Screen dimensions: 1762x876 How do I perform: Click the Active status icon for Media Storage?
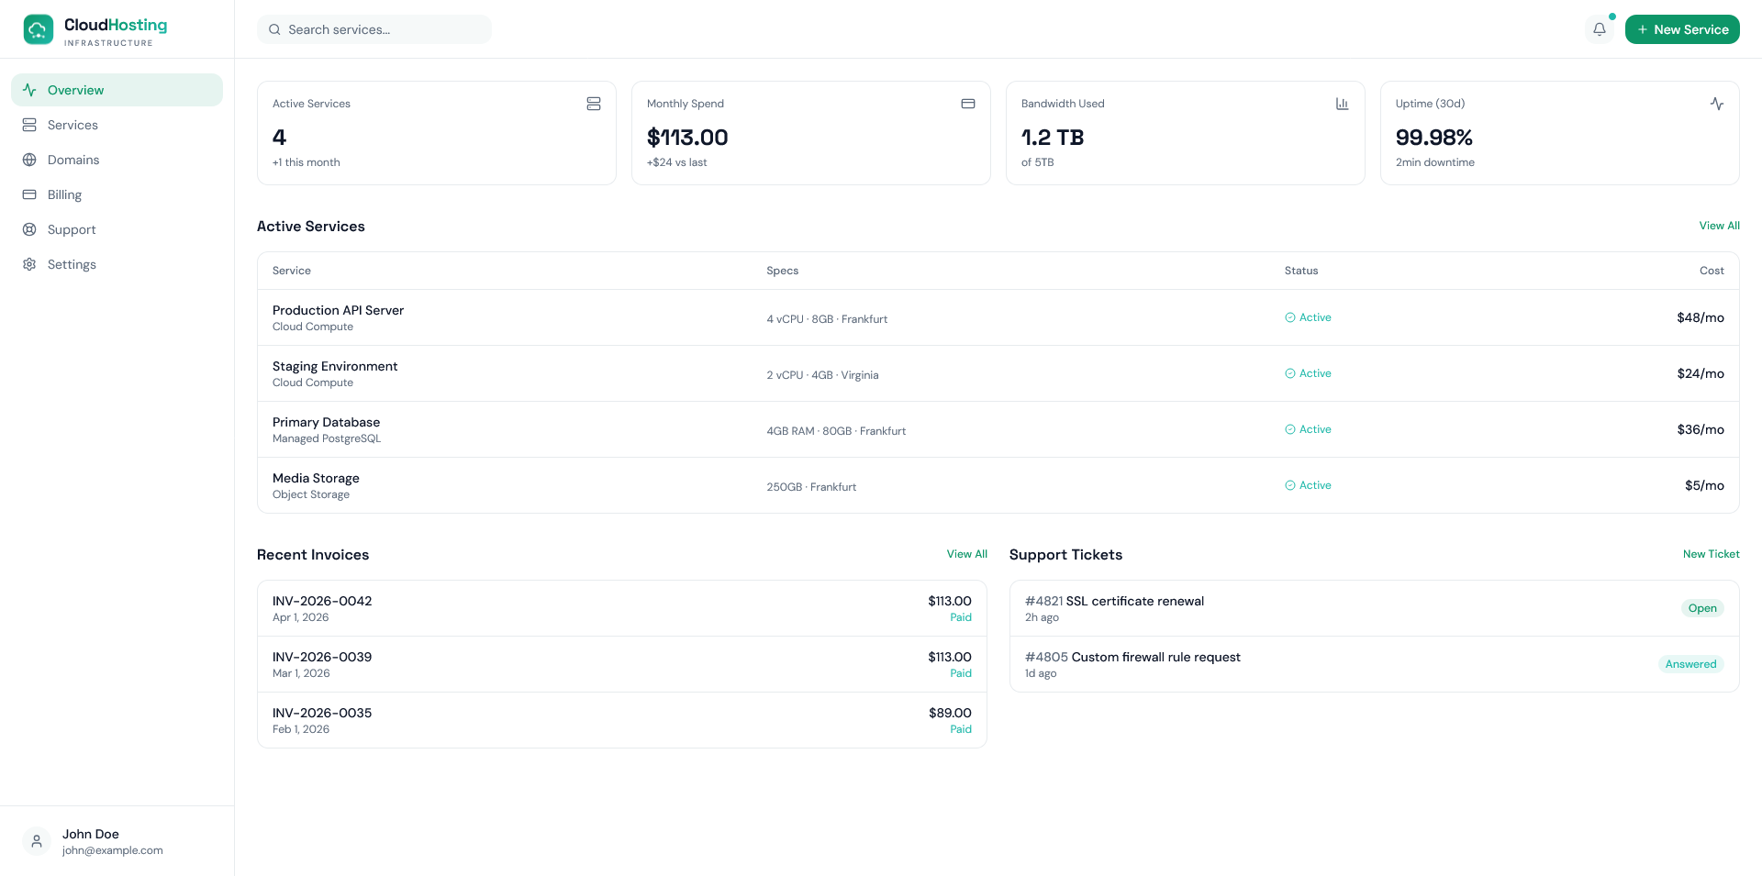pyautogui.click(x=1289, y=485)
